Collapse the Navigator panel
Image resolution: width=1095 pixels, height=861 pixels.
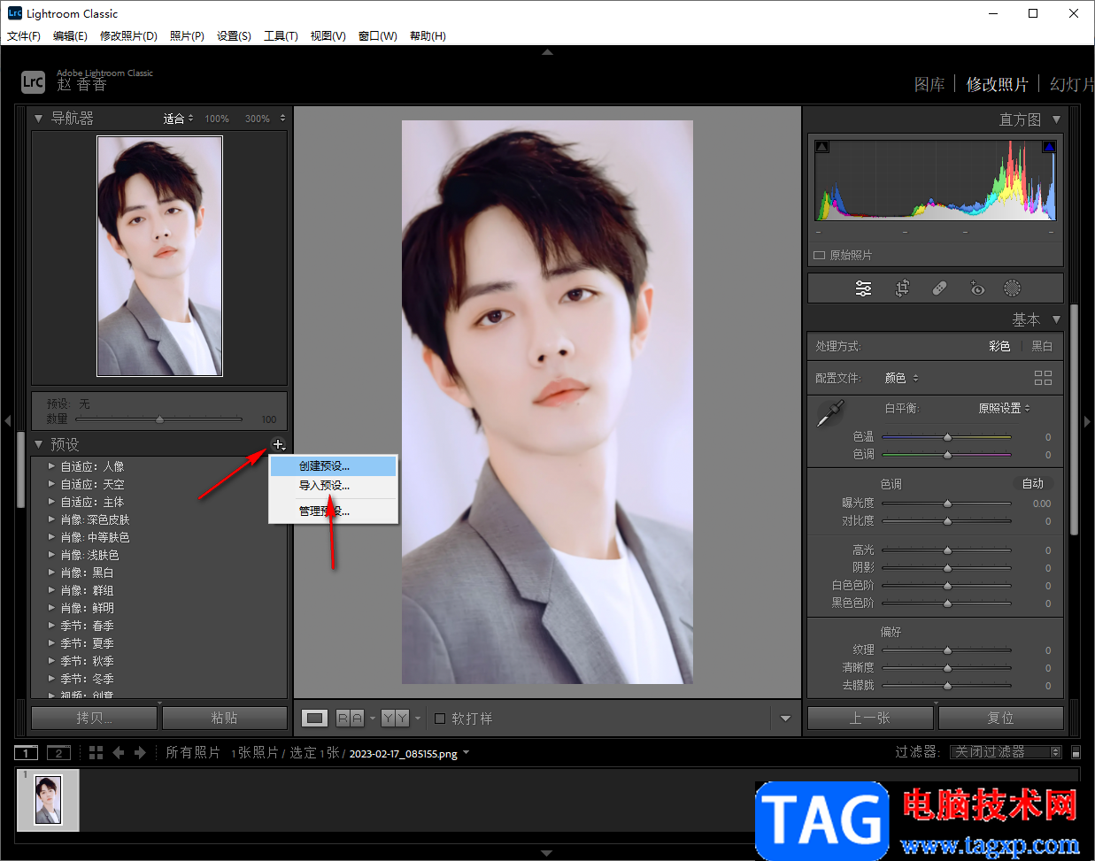(x=38, y=118)
